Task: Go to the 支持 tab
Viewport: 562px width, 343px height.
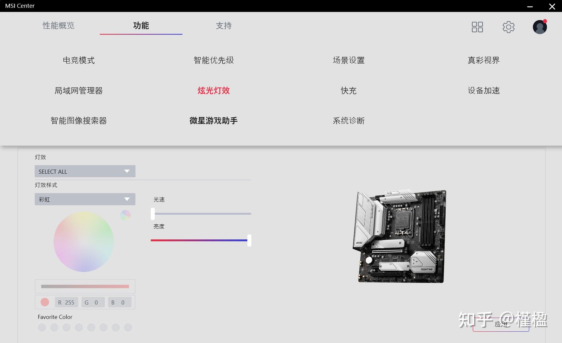Action: click(x=224, y=26)
